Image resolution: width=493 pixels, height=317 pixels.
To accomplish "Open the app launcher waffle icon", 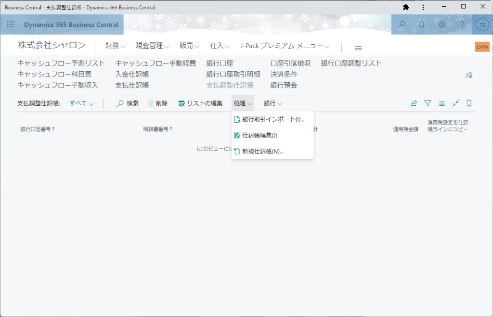I will click(11, 25).
